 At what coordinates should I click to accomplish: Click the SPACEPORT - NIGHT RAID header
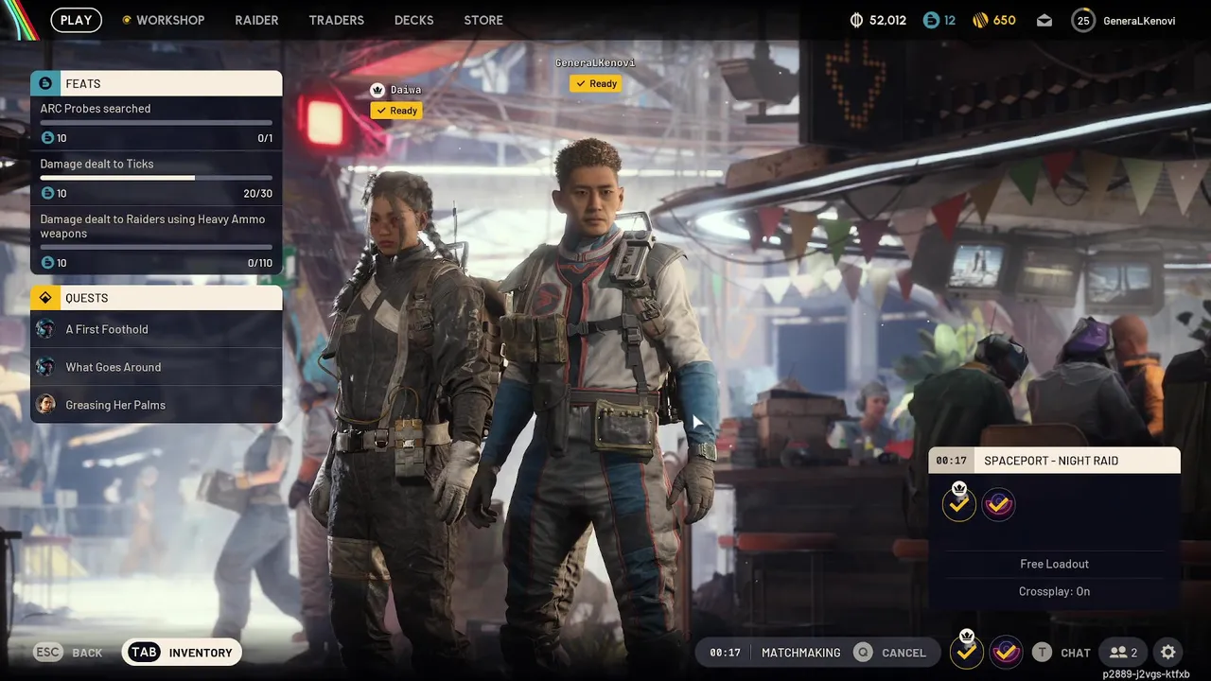tap(1054, 461)
